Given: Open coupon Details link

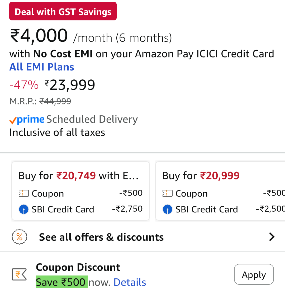Looking at the screenshot, I should click(130, 282).
